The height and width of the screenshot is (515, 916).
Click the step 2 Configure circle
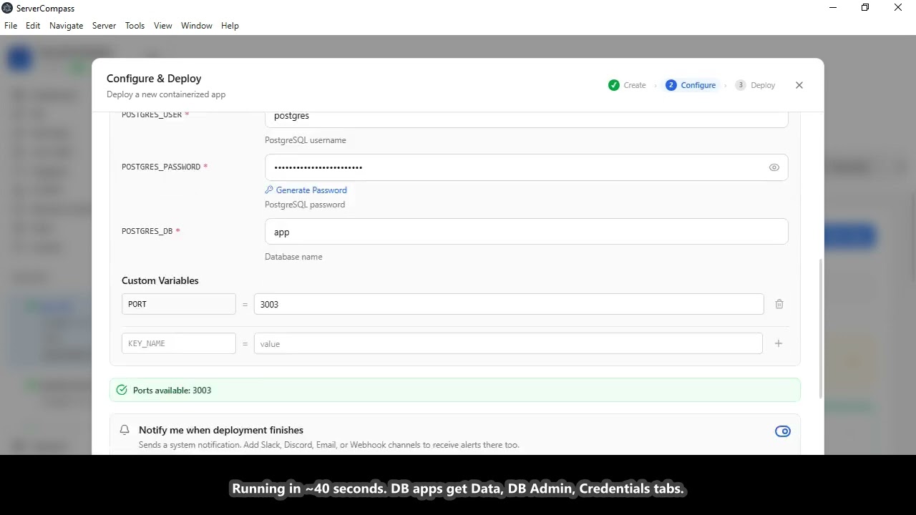click(671, 85)
